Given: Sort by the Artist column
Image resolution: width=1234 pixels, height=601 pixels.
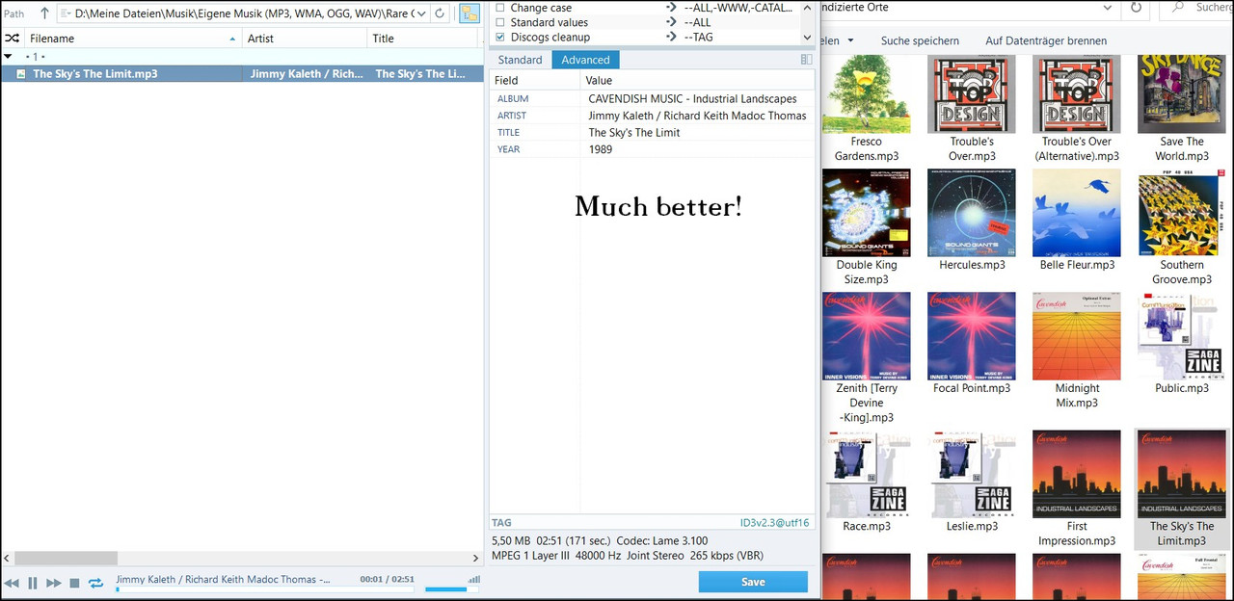Looking at the screenshot, I should pos(305,39).
